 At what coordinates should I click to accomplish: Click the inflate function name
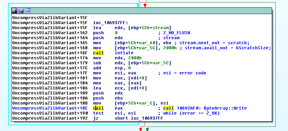click(124, 53)
